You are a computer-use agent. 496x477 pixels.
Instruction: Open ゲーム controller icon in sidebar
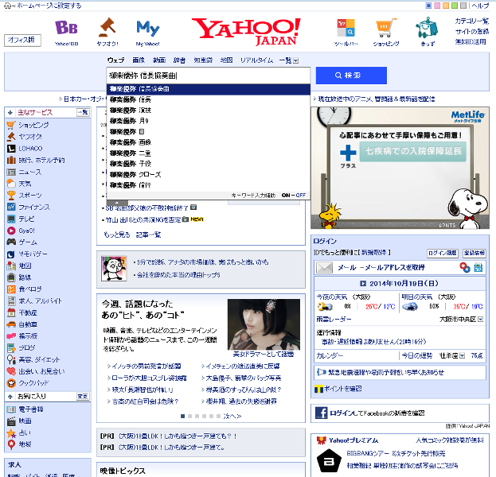(x=11, y=242)
